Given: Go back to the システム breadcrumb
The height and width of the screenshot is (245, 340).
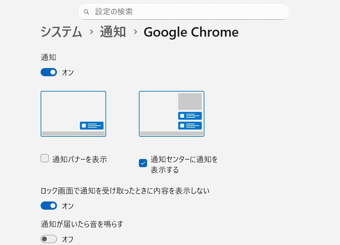Looking at the screenshot, I should tap(61, 32).
